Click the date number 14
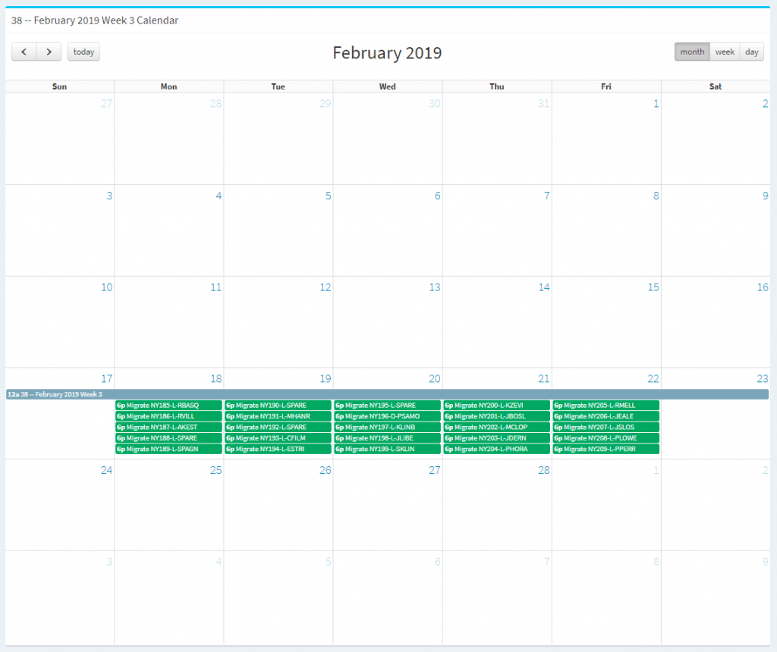This screenshot has width=777, height=652. coord(543,287)
